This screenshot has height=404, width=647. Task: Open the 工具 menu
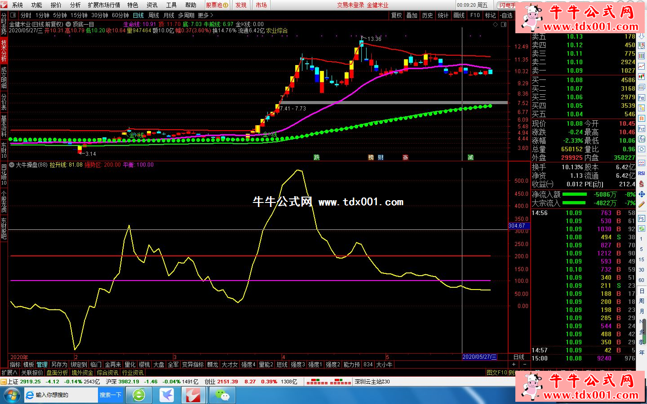(172, 5)
